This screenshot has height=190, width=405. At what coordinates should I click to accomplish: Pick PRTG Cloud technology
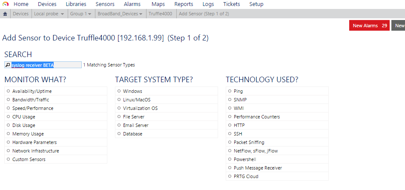tap(277, 176)
